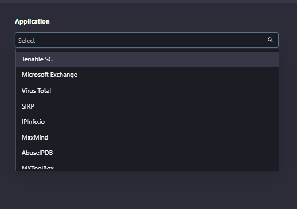This screenshot has height=209, width=297.
Task: Select the SIRP application entry
Action: tap(147, 106)
